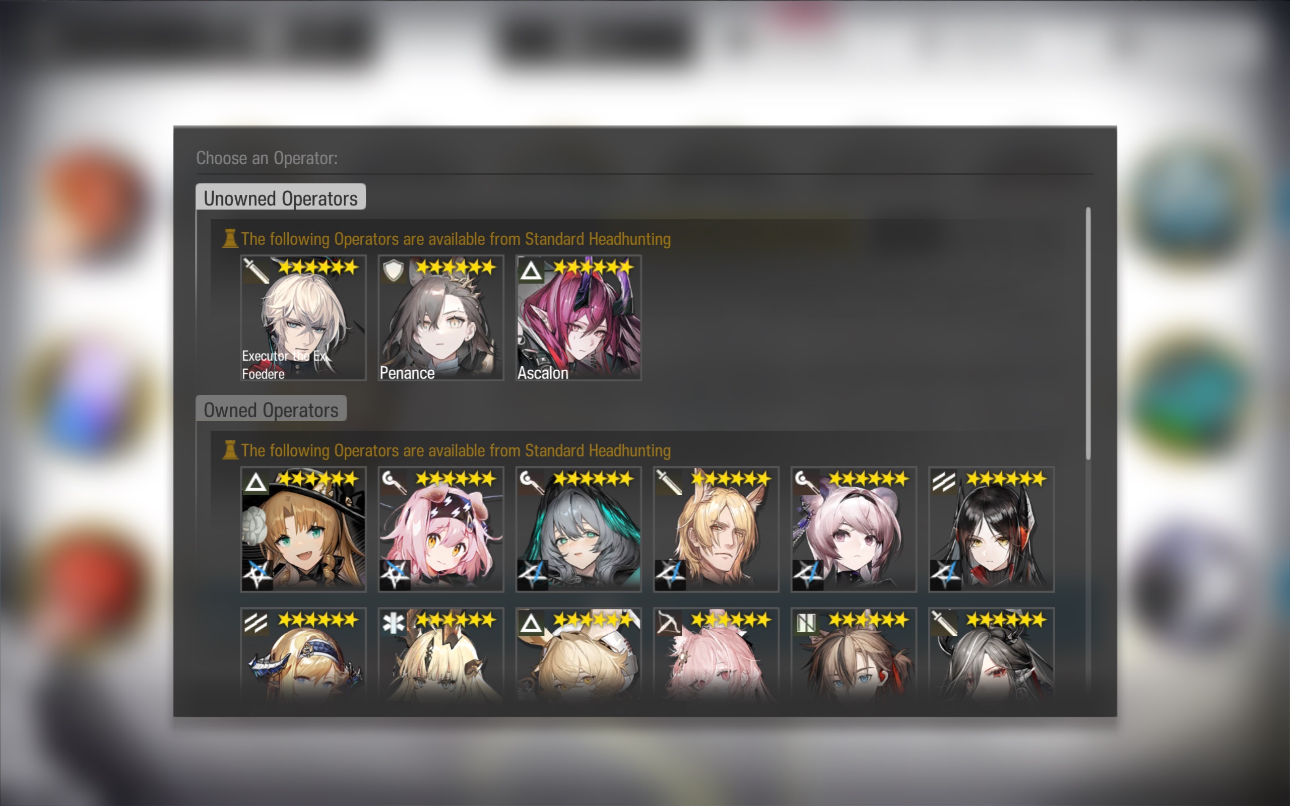Screen dimensions: 1290x806
Task: Choose Ascalon from unowned operators
Action: coord(578,318)
